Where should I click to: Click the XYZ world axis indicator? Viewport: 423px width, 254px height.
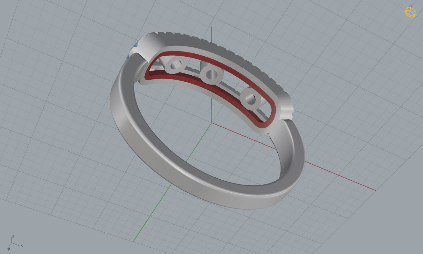click(15, 243)
